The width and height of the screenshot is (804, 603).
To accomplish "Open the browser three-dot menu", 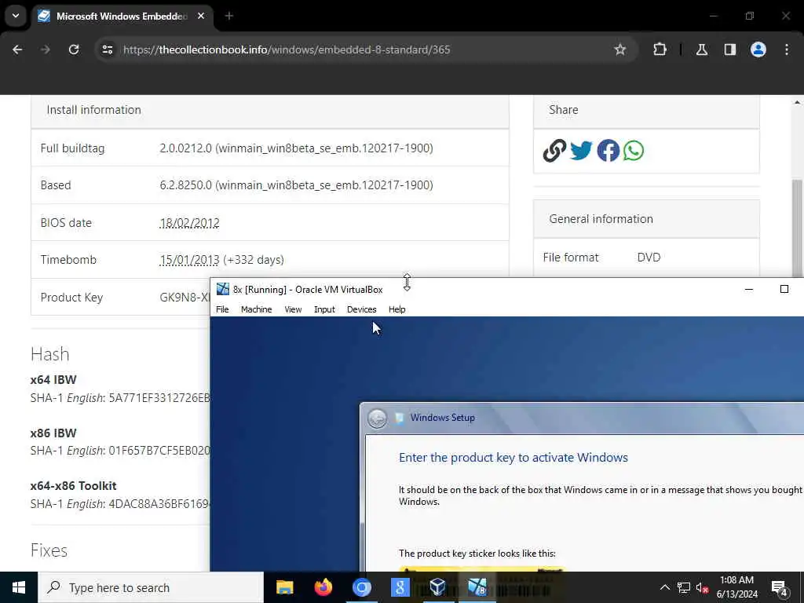I will tap(787, 49).
